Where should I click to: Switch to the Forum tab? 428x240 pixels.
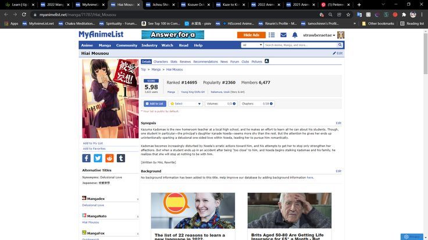pos(234,62)
